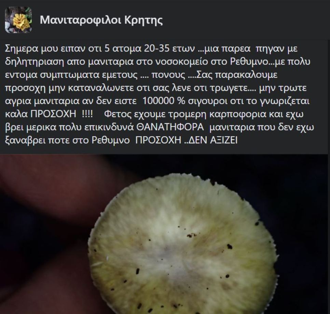Click the word ΘΑΝΑΤΗΦΟΡΑ in the post
Image resolution: width=330 pixels, height=314 pixels.
170,127
